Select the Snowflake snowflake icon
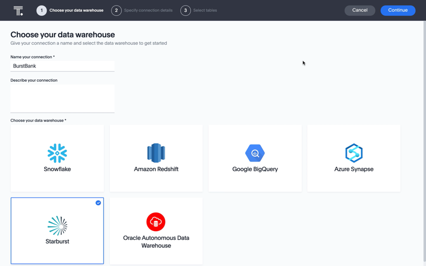The width and height of the screenshot is (426, 266). (57, 153)
